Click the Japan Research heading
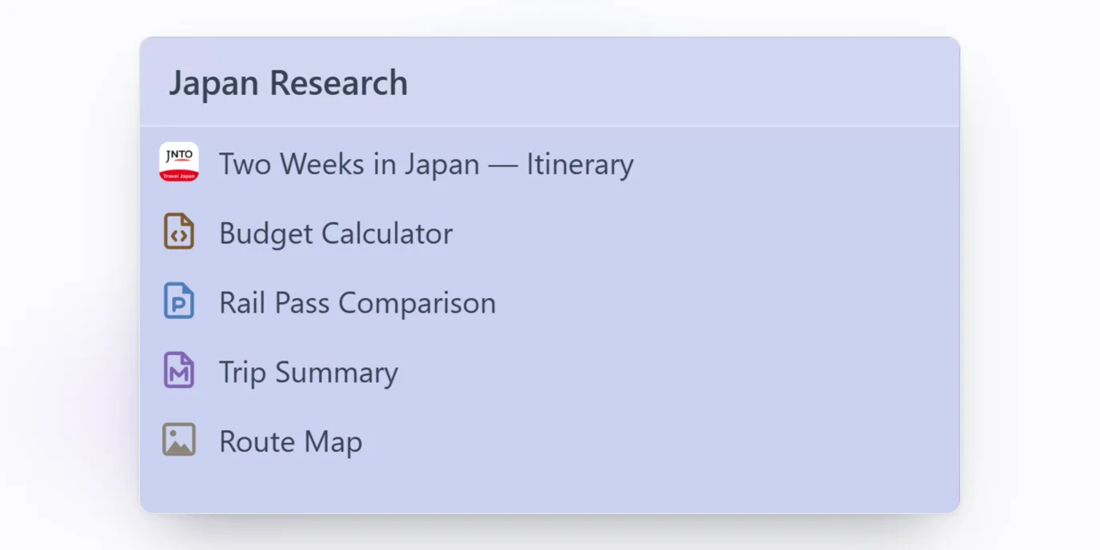1100x550 pixels. (x=288, y=83)
